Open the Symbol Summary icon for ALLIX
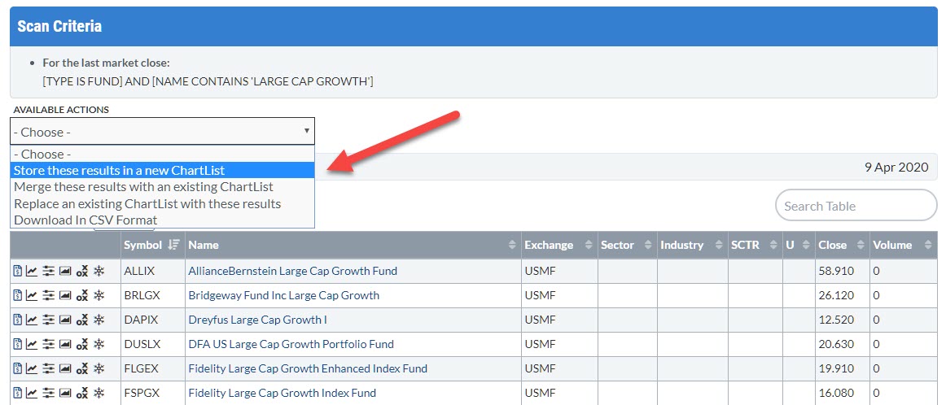Image resolution: width=946 pixels, height=405 pixels. tap(17, 272)
